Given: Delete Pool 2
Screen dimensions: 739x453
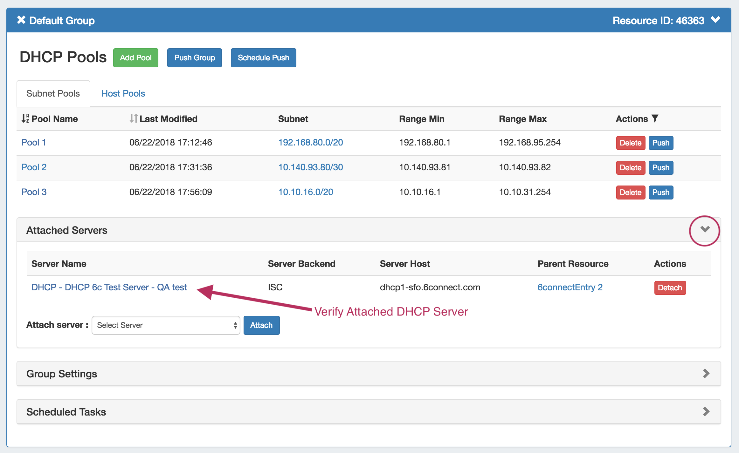Looking at the screenshot, I should (630, 167).
